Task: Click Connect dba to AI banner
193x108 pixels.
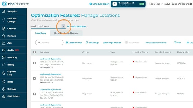Action: click(128, 4)
